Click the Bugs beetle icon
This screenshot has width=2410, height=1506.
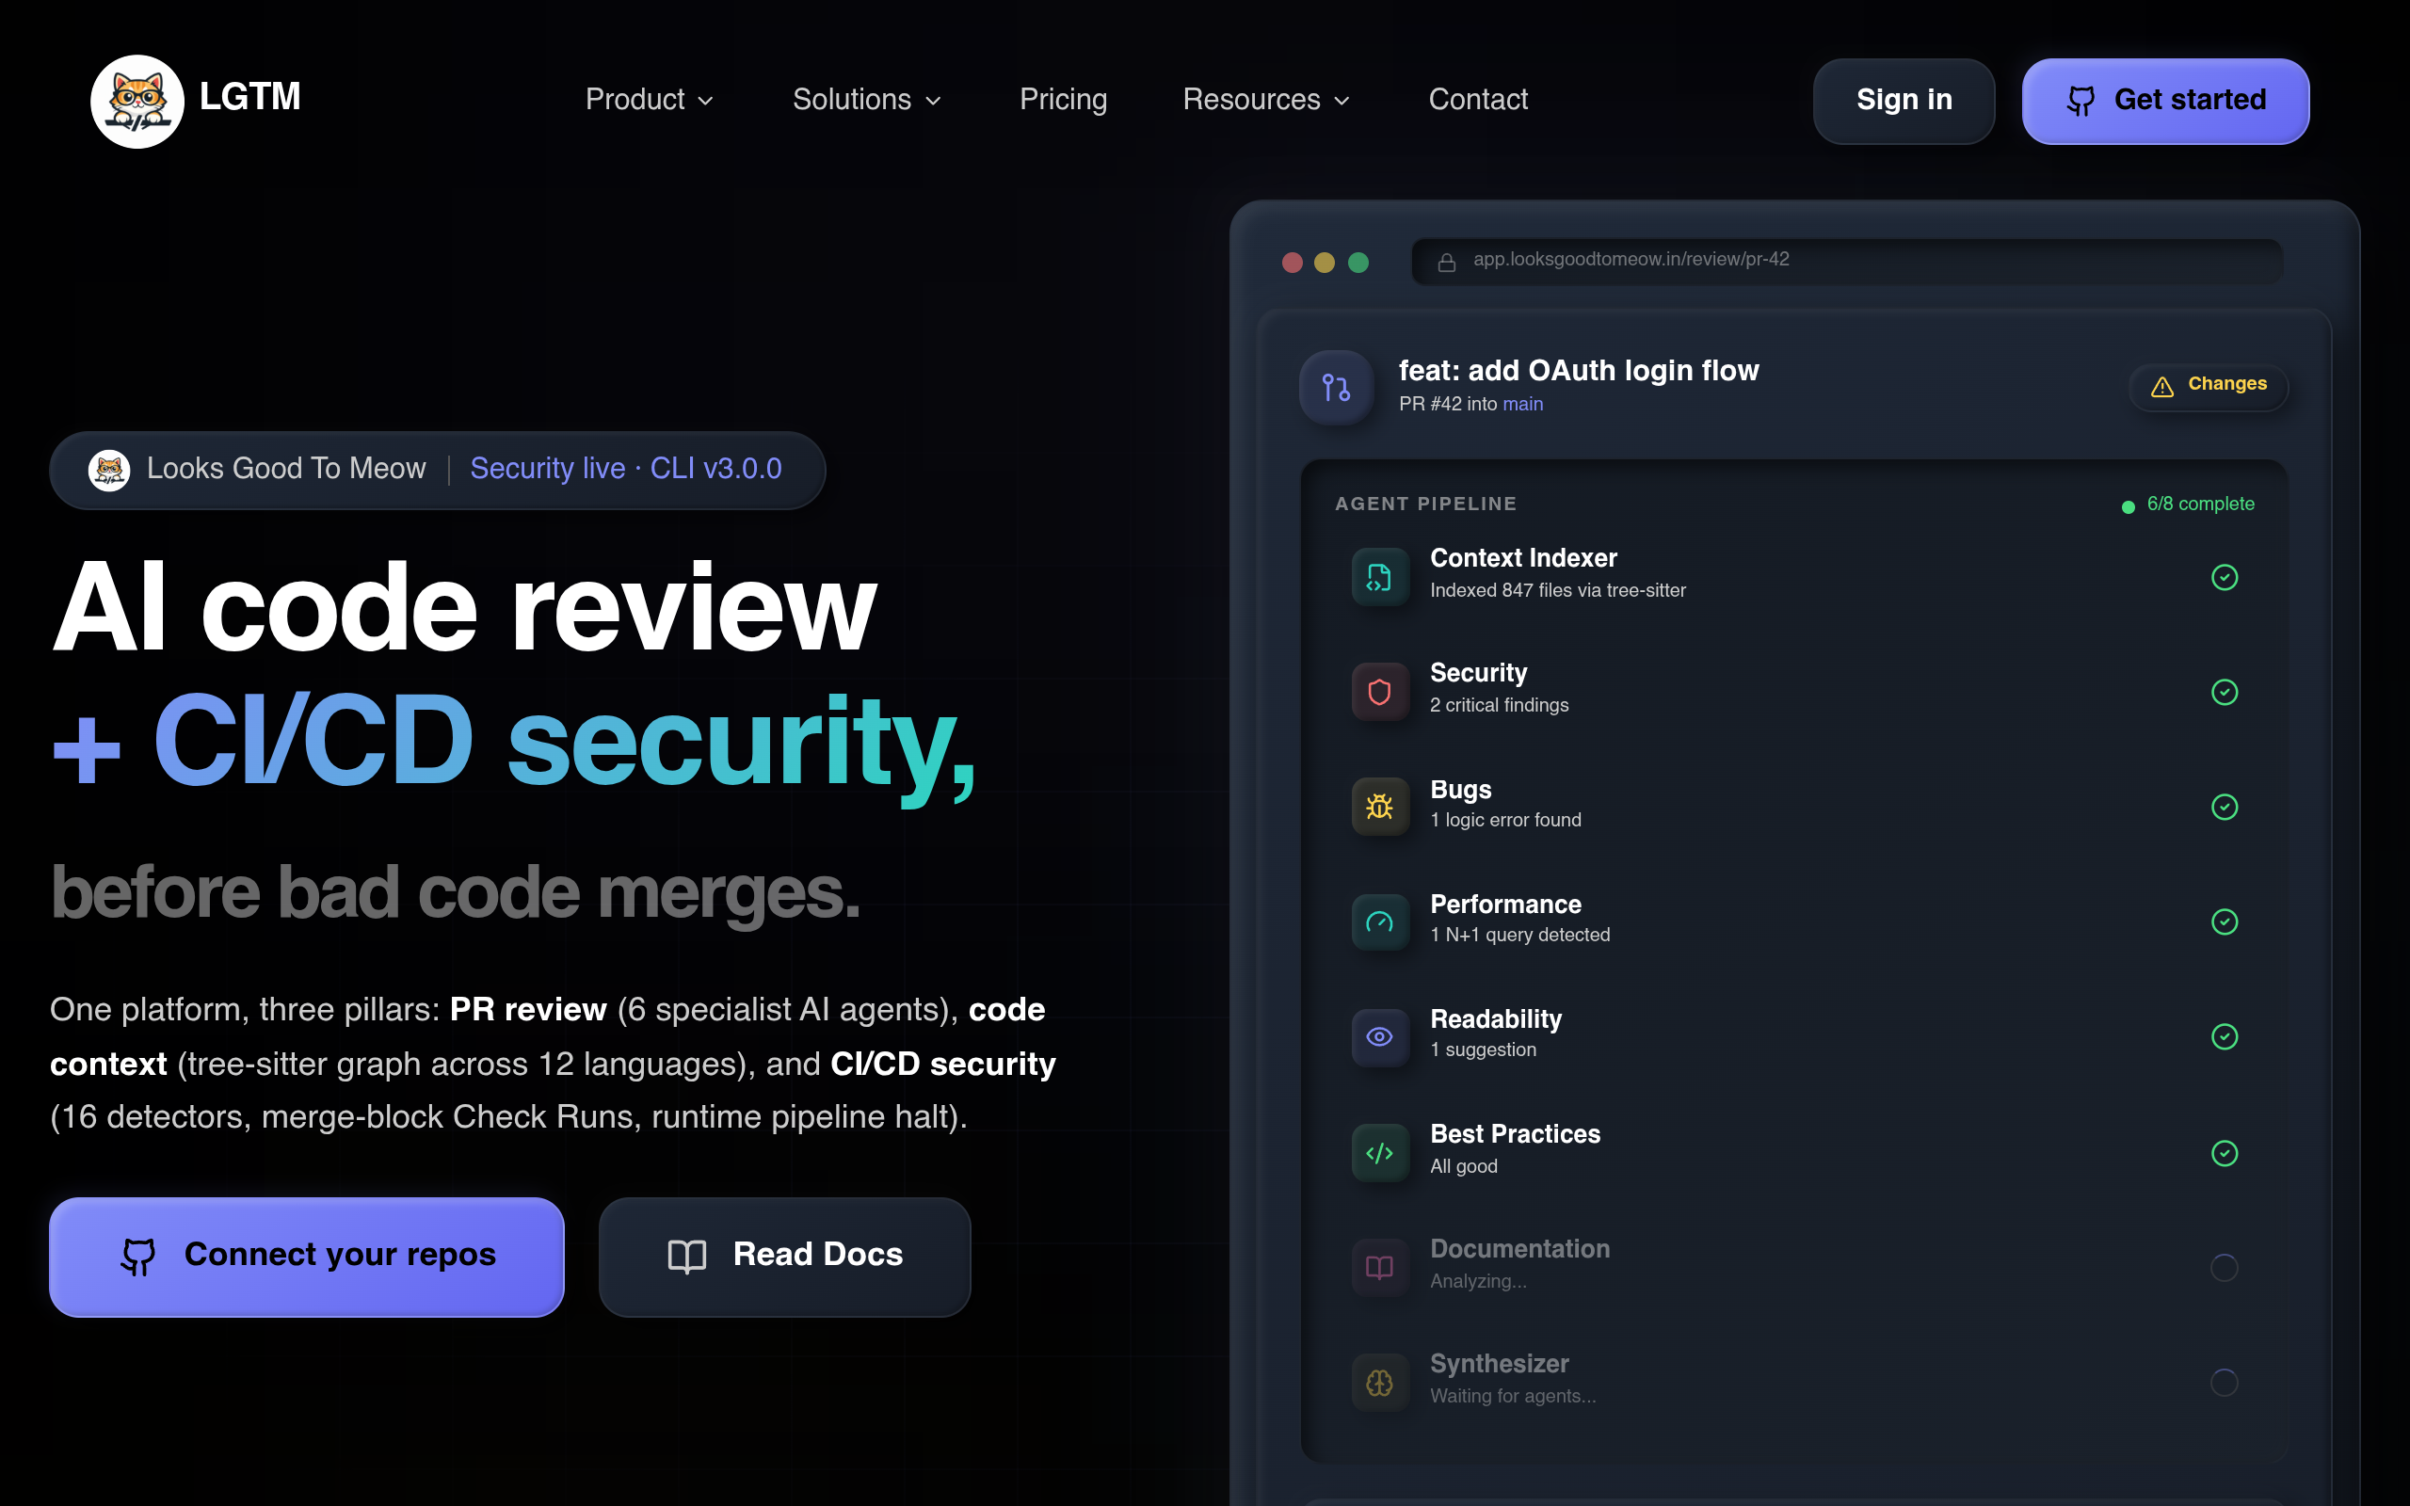pos(1380,806)
